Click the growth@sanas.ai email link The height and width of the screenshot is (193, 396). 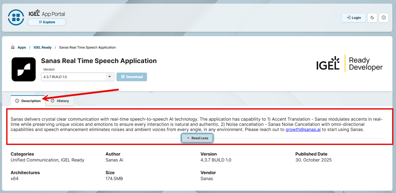[303, 129]
